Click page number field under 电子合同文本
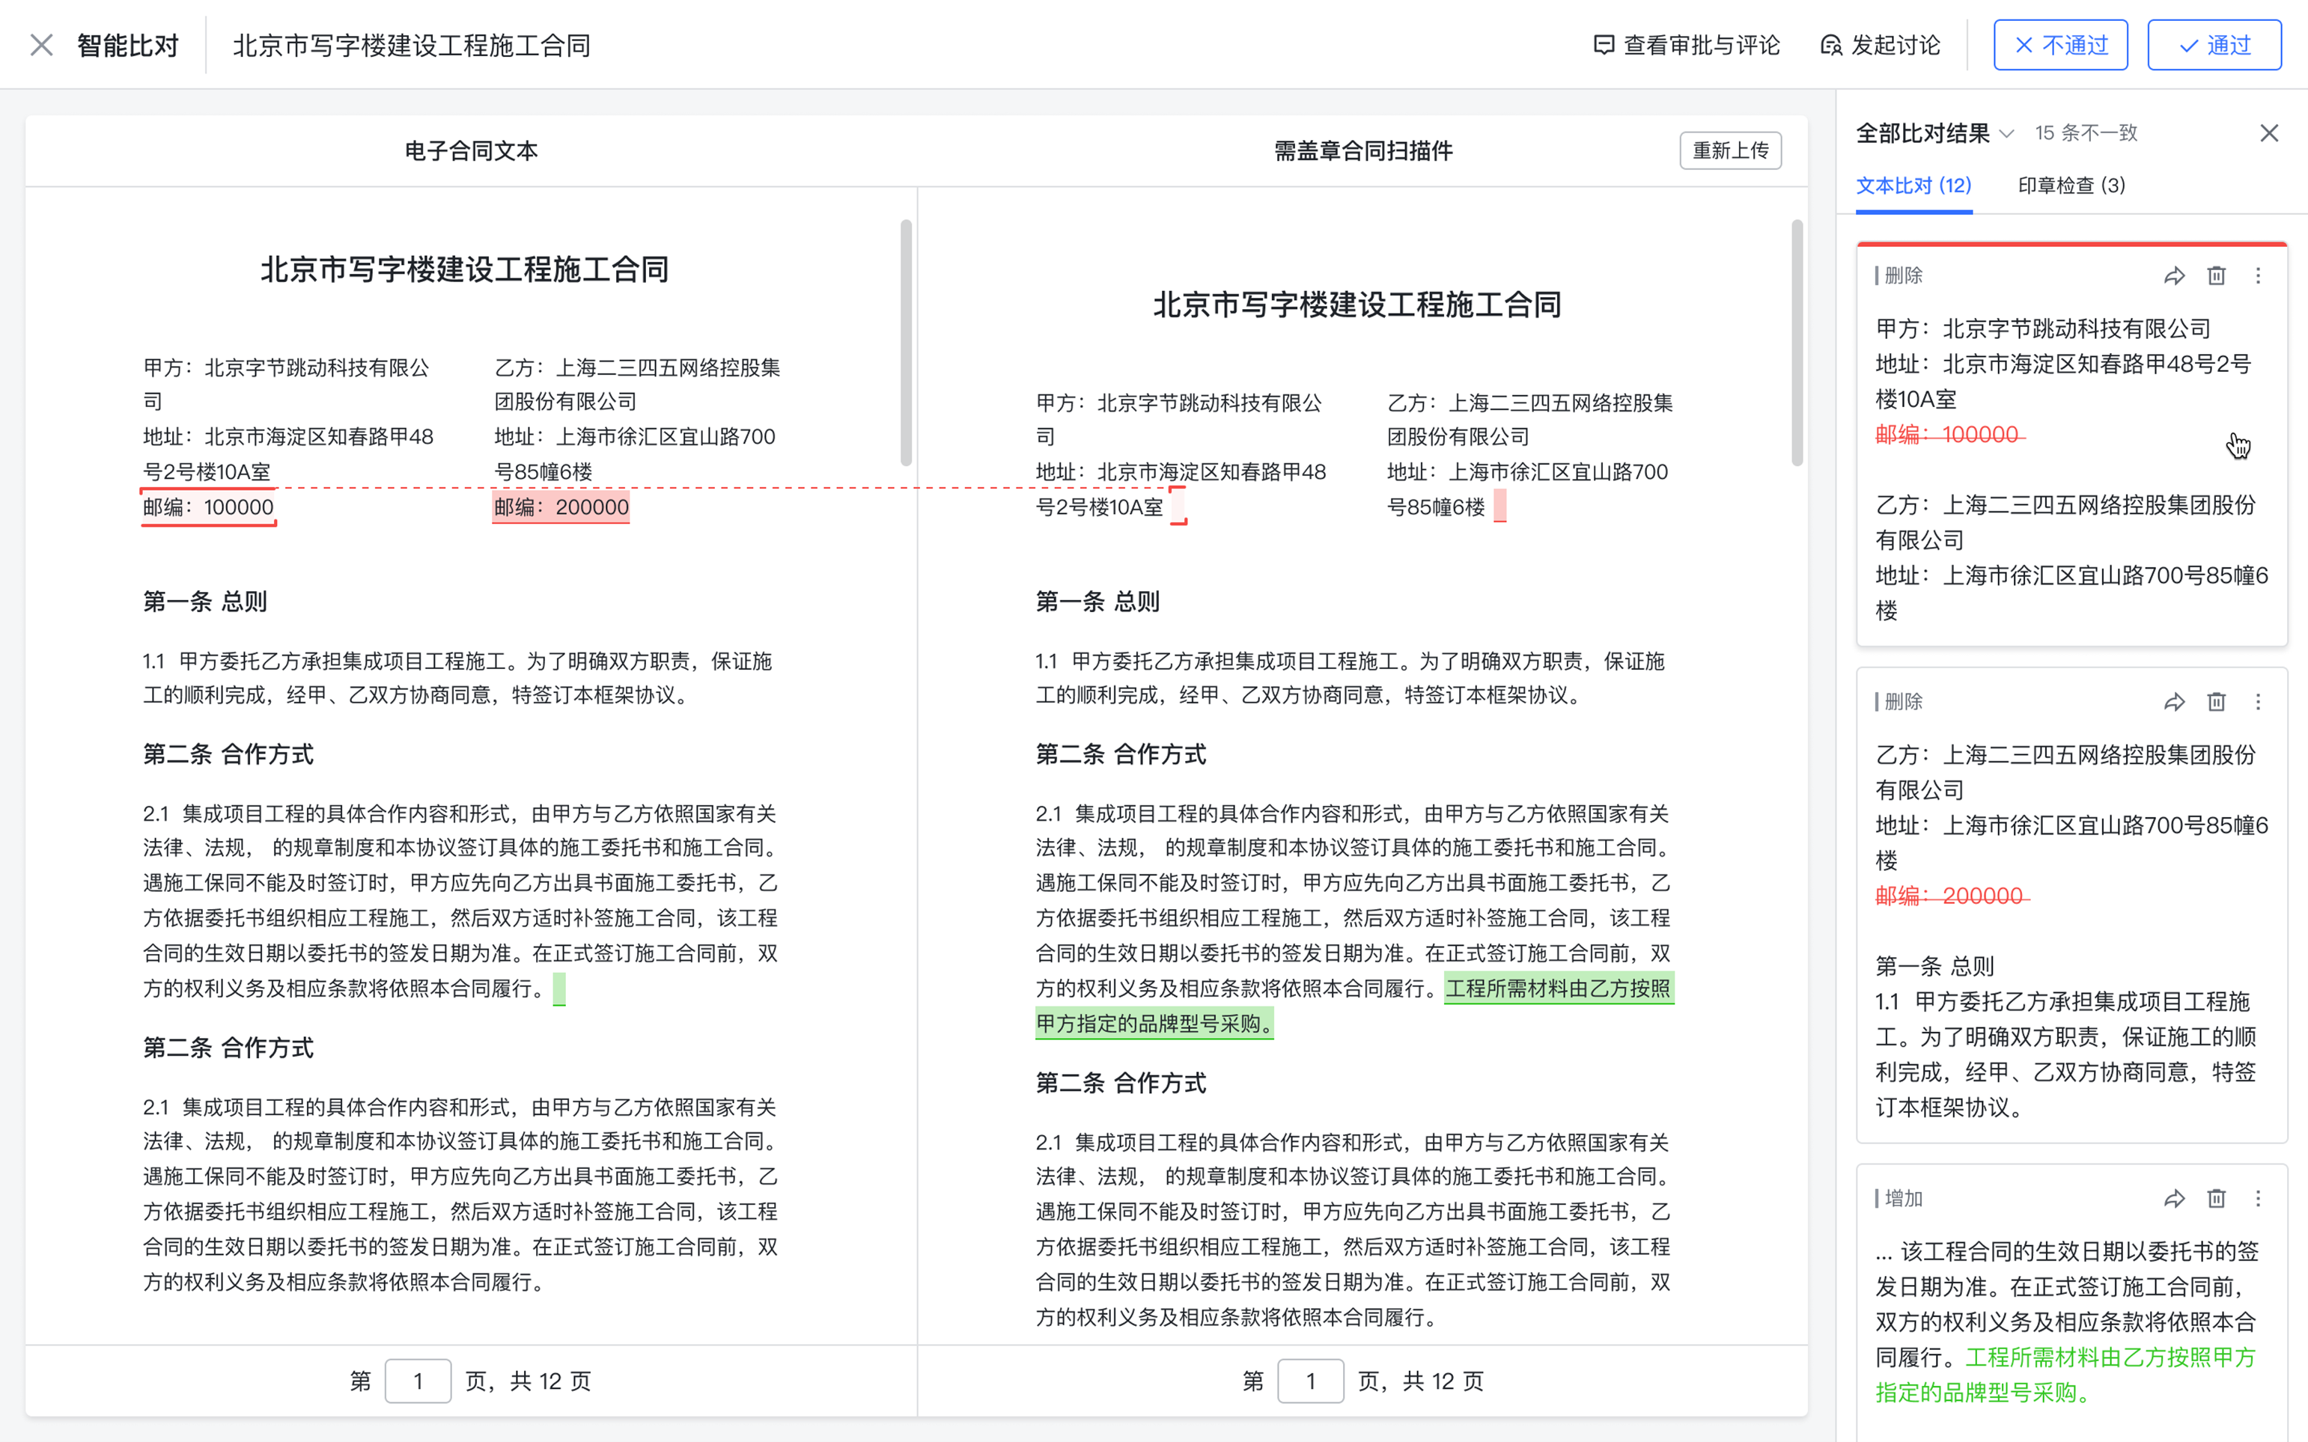 (418, 1381)
